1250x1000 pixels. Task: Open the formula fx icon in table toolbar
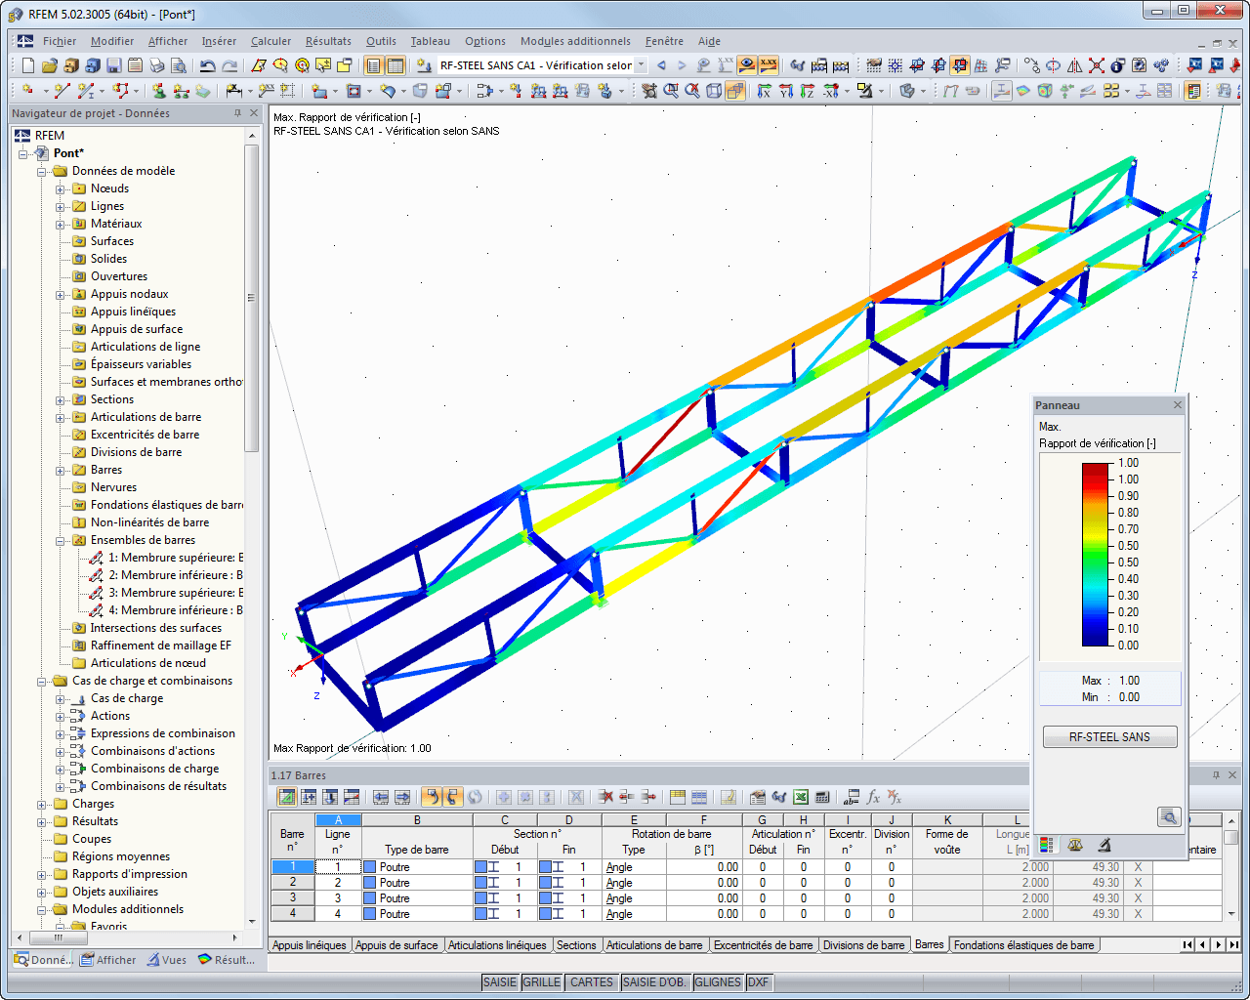click(x=873, y=797)
